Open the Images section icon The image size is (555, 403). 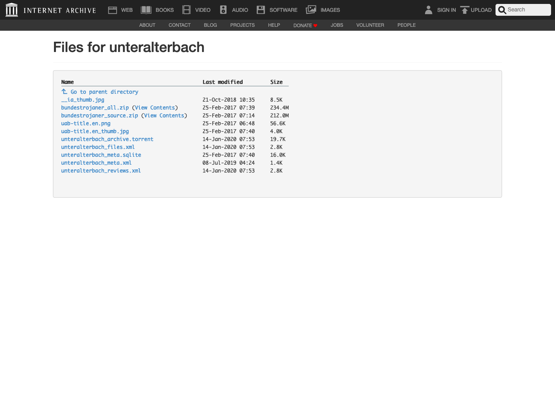coord(311,10)
